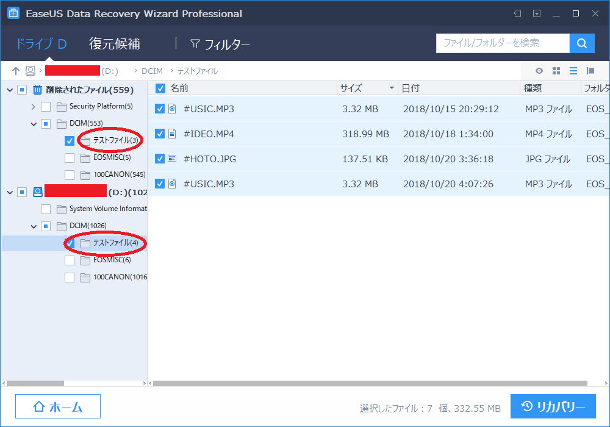
Task: Uncheck checkbox of #USIC.MP3 dated 2018/10/15
Action: (x=159, y=109)
